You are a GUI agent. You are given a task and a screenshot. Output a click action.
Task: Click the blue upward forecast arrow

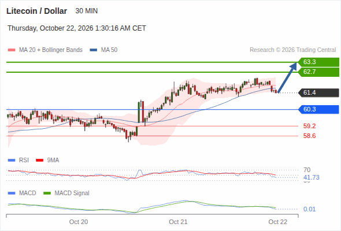pyautogui.click(x=287, y=77)
